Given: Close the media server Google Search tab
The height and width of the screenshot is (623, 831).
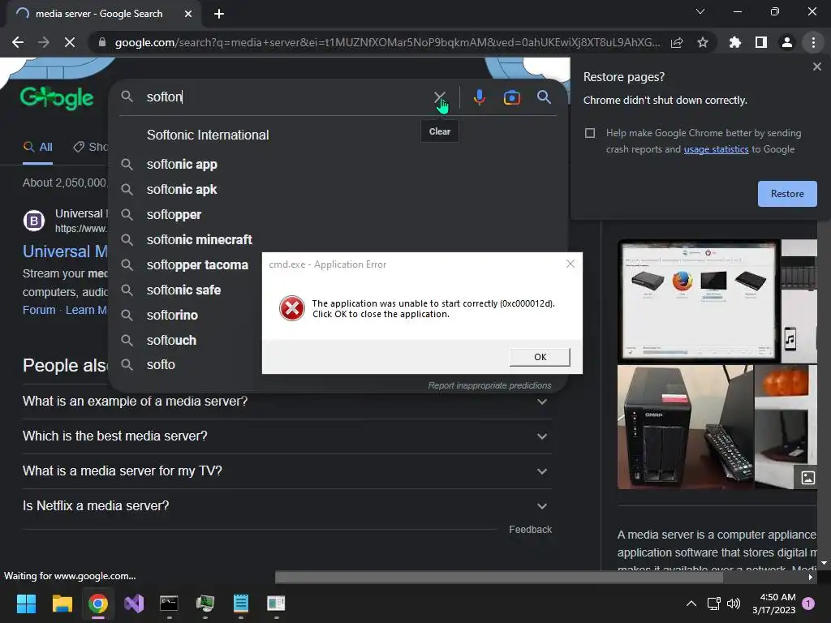Looking at the screenshot, I should 188,14.
